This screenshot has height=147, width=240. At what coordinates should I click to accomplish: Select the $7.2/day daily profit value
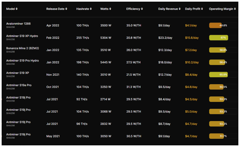191,50
